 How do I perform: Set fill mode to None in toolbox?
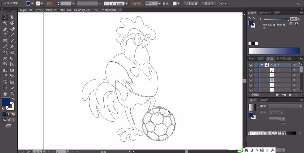[13, 114]
